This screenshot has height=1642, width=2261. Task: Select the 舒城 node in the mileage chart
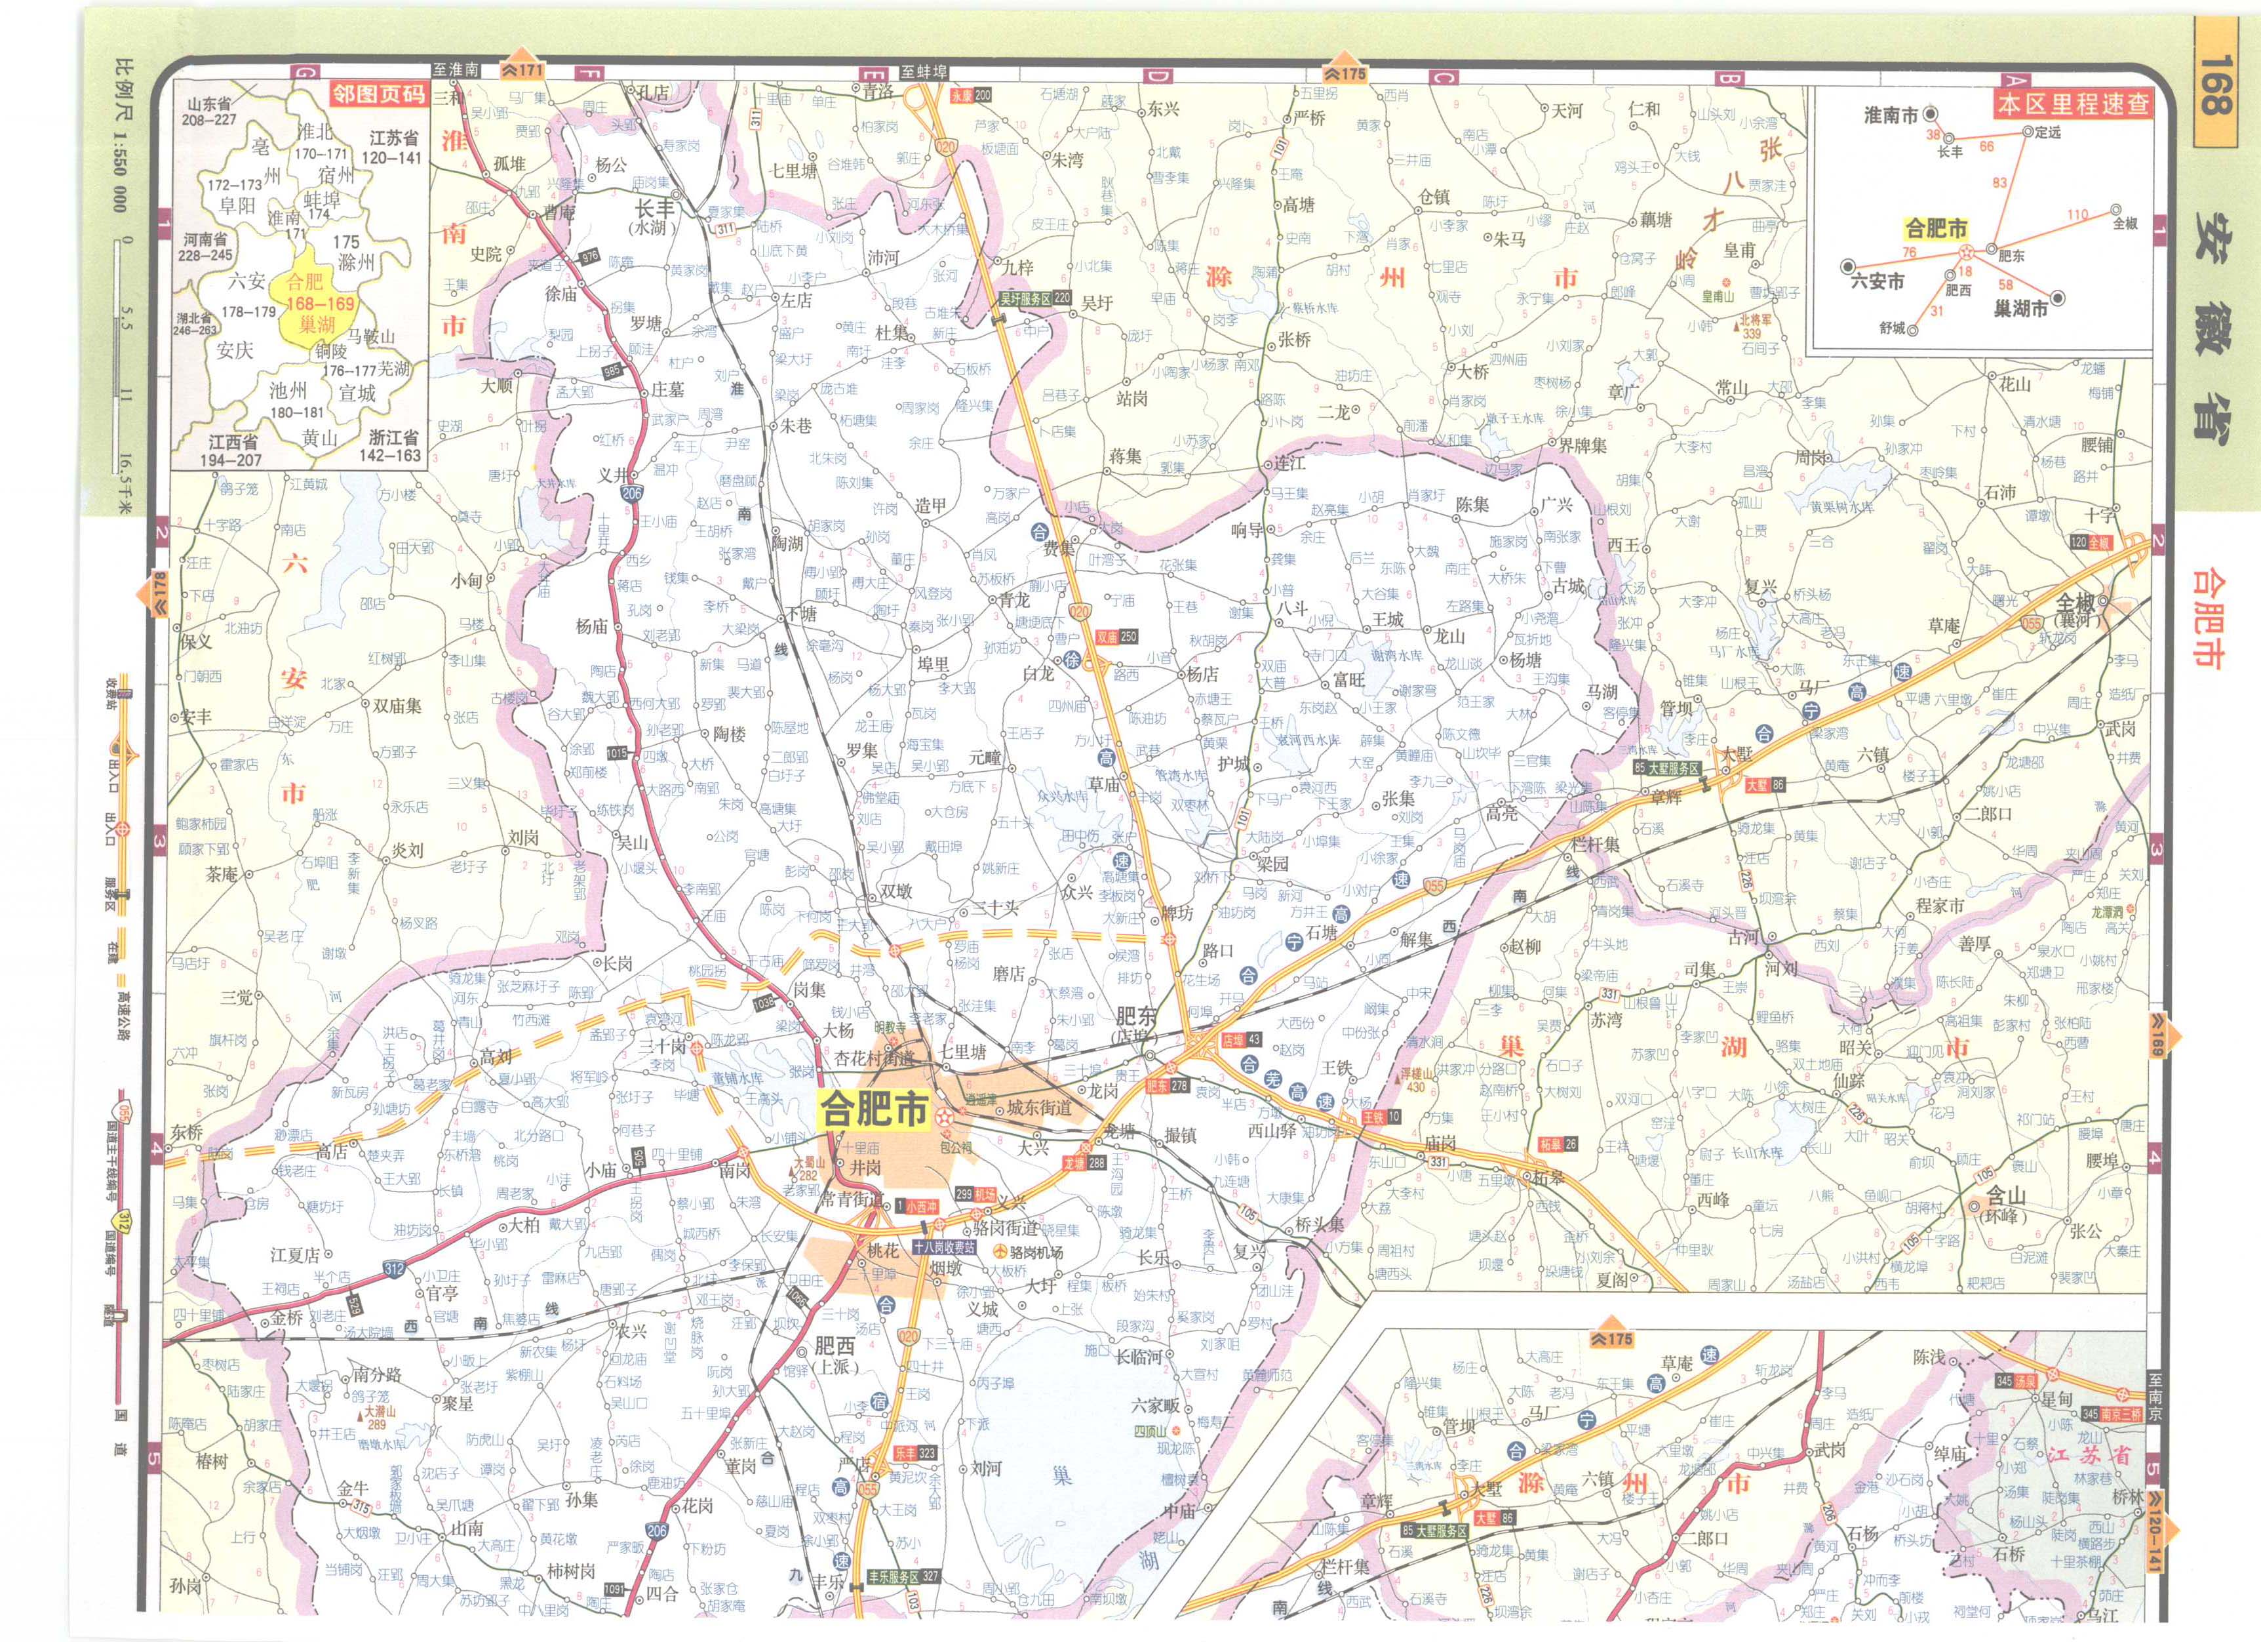click(1912, 331)
